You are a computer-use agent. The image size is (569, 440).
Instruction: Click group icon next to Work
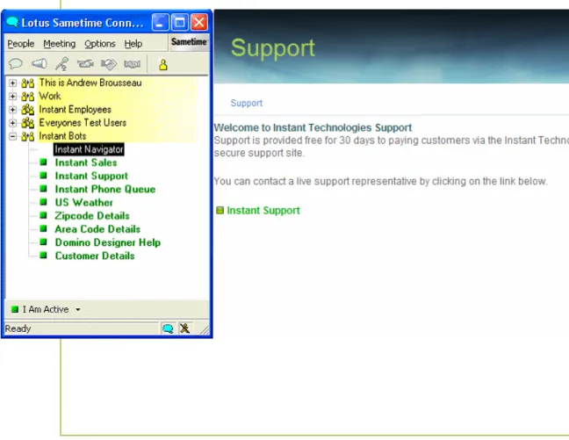click(x=27, y=97)
